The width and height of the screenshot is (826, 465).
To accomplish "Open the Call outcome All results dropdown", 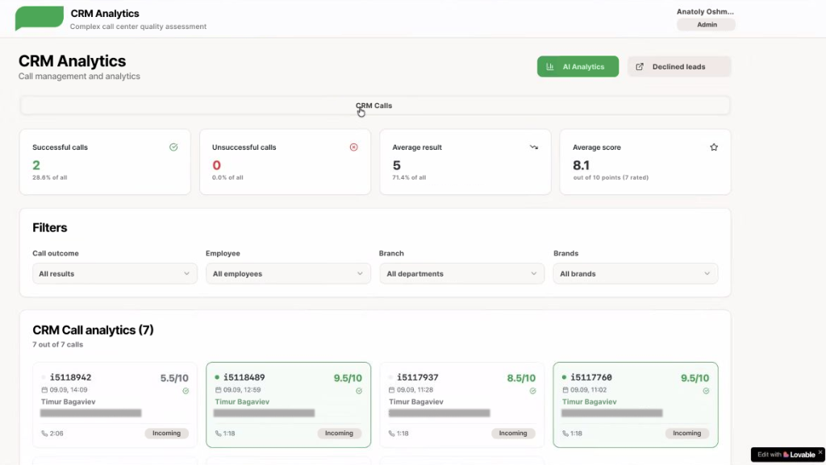I will [115, 273].
